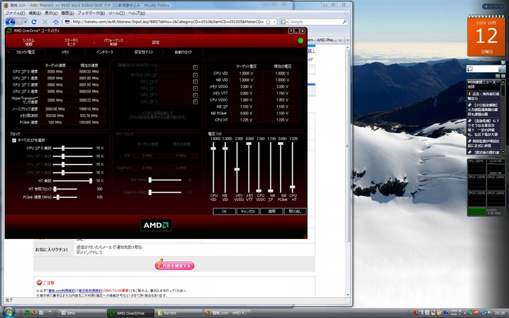Screen dimensions: 509x318
Task: Open the メモリ sub-tab
Action: pyautogui.click(x=65, y=52)
